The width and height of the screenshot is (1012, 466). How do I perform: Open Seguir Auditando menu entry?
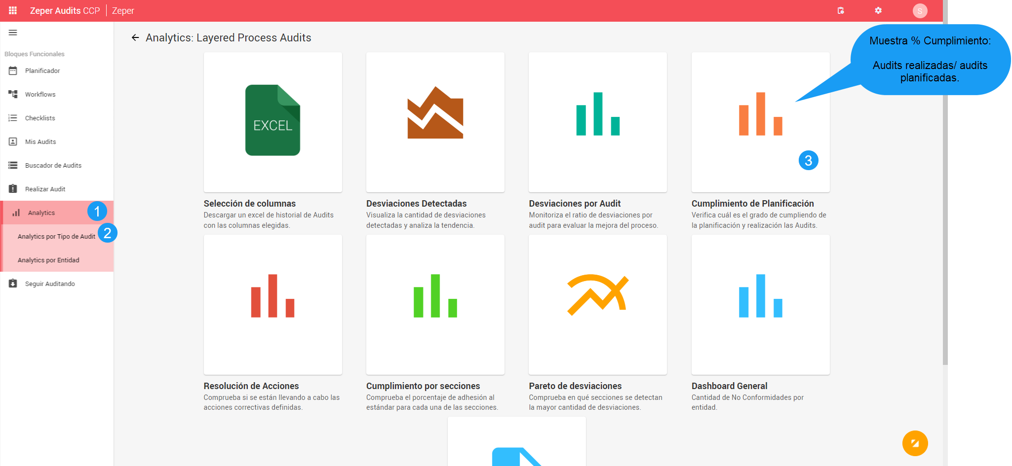57,284
